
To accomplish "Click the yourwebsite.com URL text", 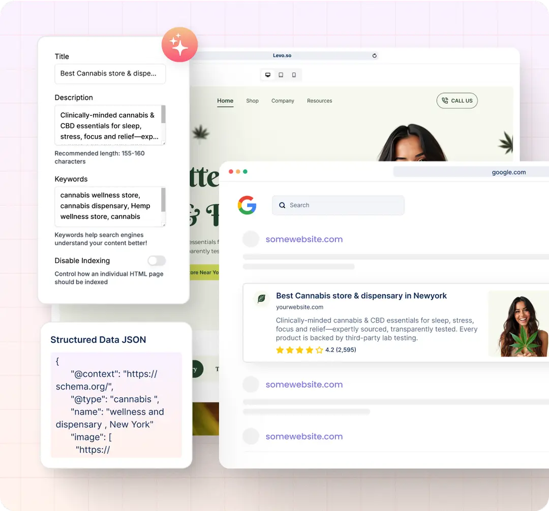I will click(x=300, y=307).
